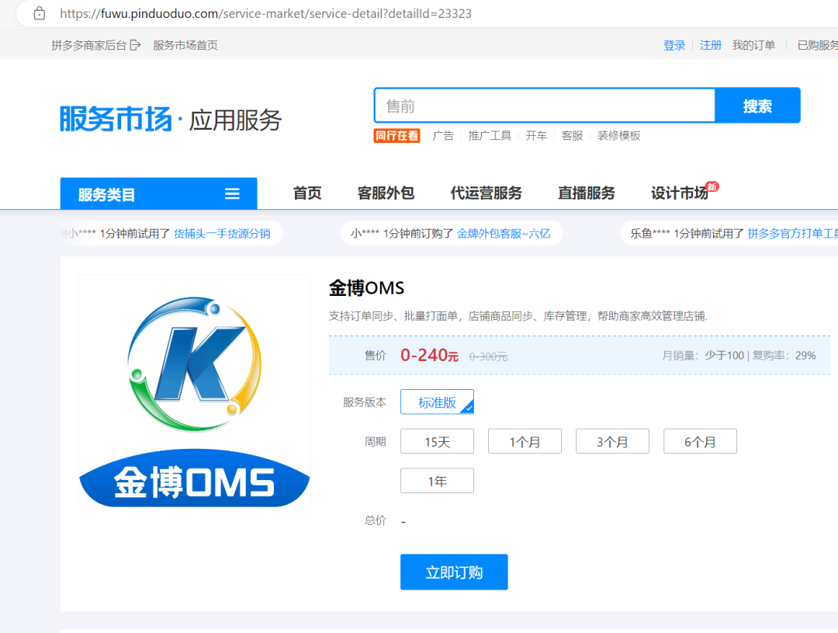Open 拼多多商家后台 link

[x=88, y=46]
